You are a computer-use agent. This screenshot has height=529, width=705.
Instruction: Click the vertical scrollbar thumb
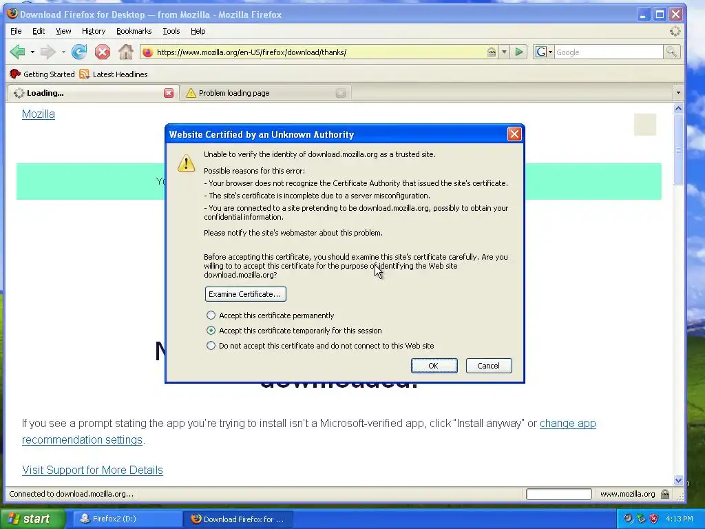point(678,149)
